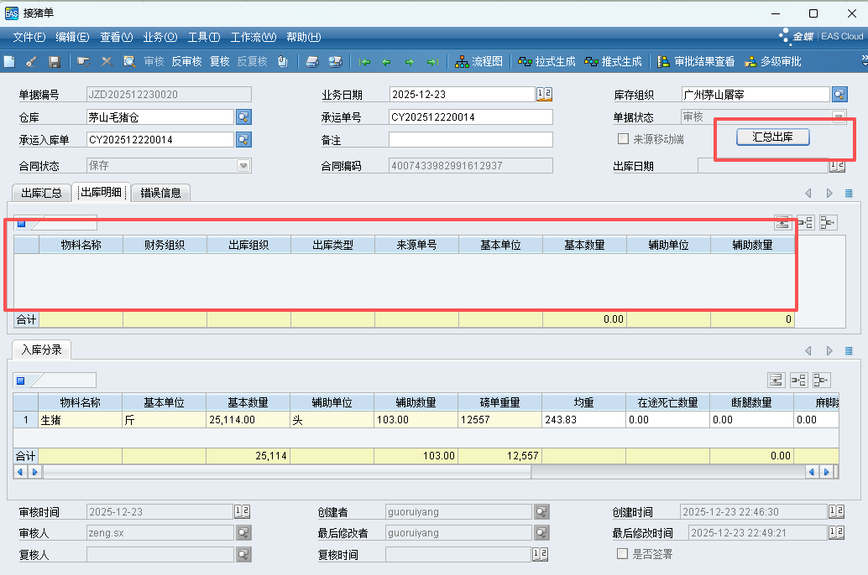Expand the 单据状态 dropdown arrow

pyautogui.click(x=839, y=117)
